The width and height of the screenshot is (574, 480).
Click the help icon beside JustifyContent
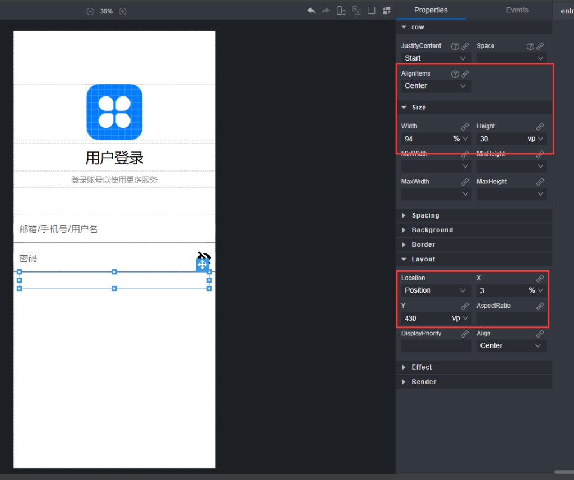453,46
